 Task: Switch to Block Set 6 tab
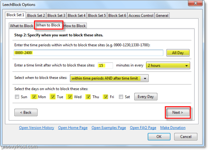pos(117,16)
